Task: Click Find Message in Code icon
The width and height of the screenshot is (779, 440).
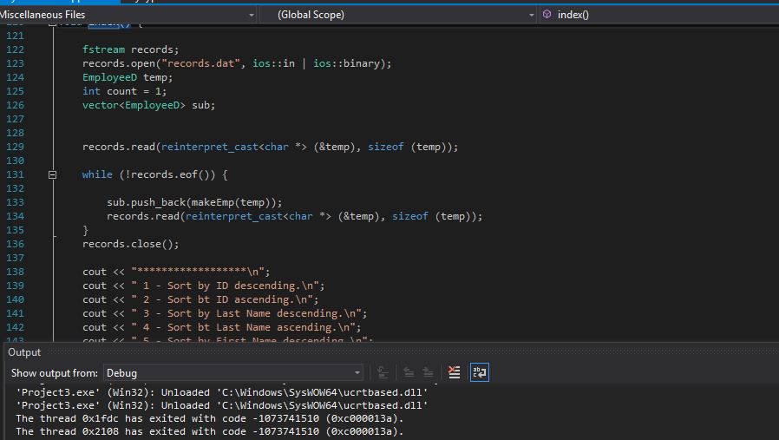Action: [383, 372]
